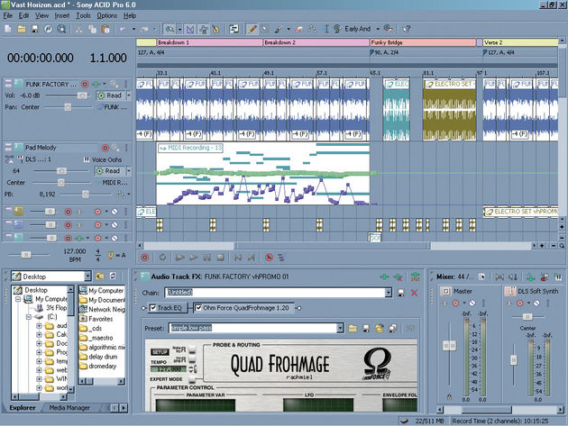Click the Stop button in transport

coord(220,258)
